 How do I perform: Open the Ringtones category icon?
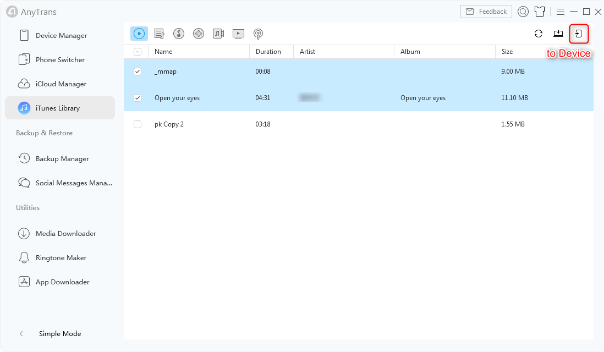click(179, 34)
